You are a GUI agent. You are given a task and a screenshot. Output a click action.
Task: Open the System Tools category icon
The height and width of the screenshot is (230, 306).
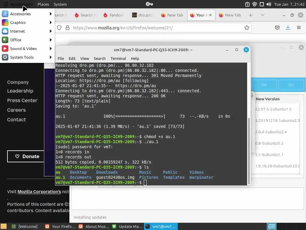[x=5, y=57]
